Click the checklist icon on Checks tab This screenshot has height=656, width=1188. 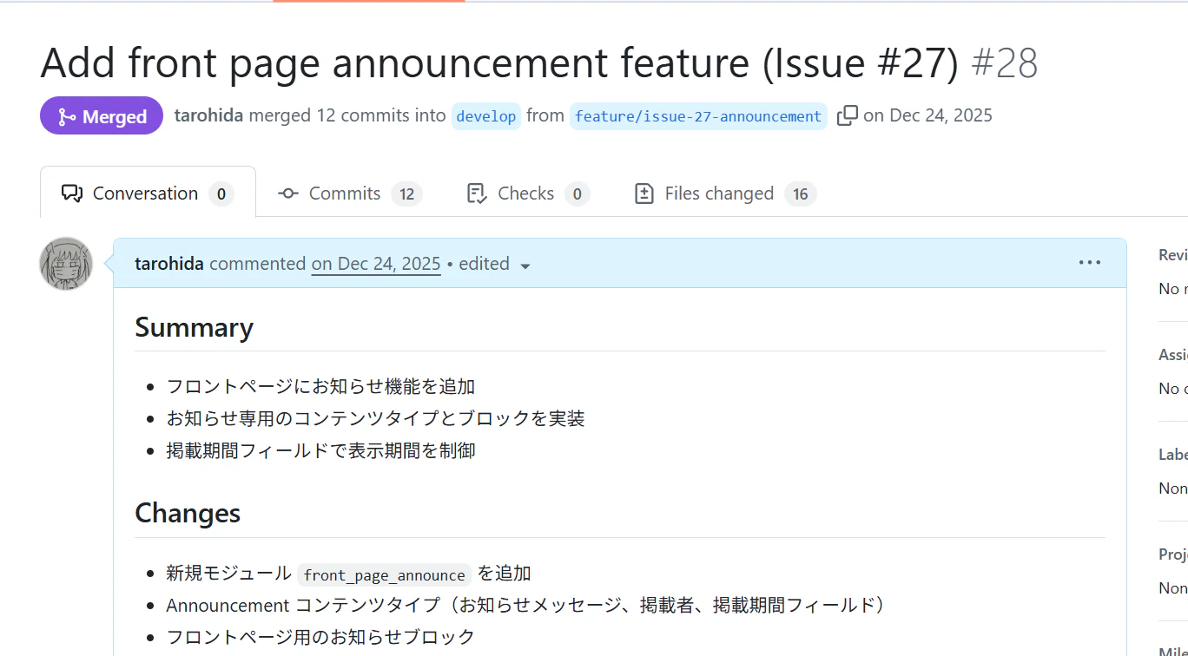click(x=475, y=193)
